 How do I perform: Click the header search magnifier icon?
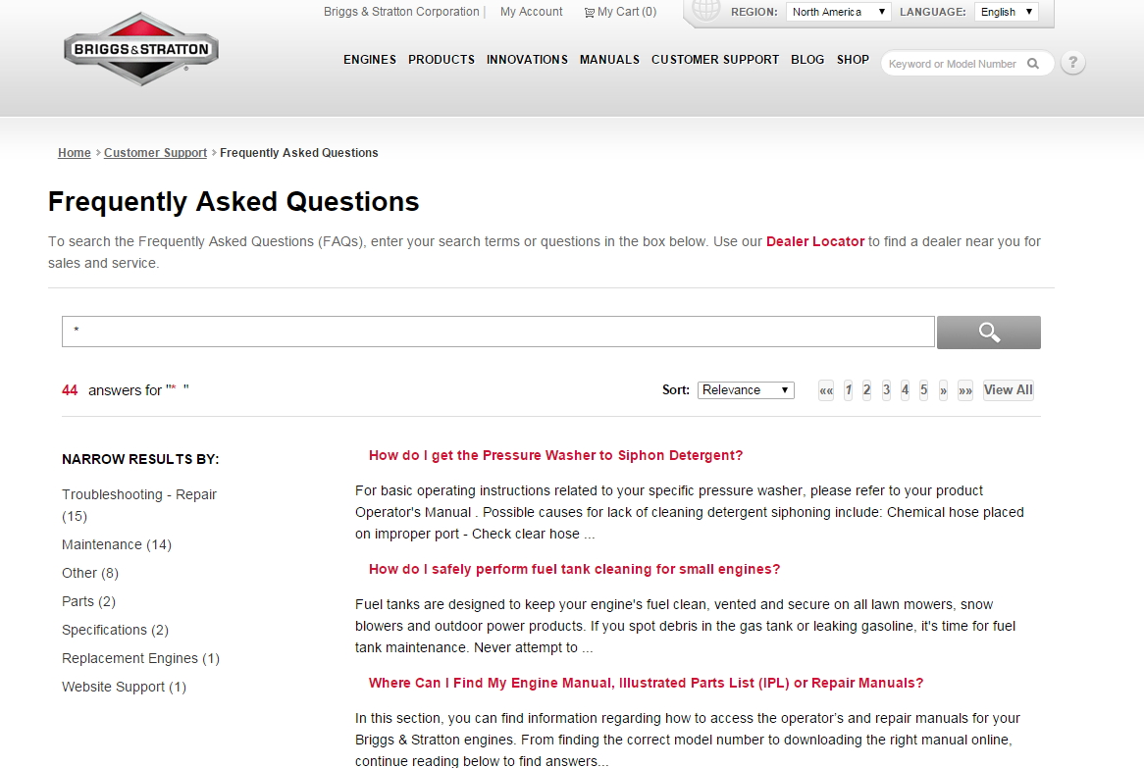[1033, 64]
